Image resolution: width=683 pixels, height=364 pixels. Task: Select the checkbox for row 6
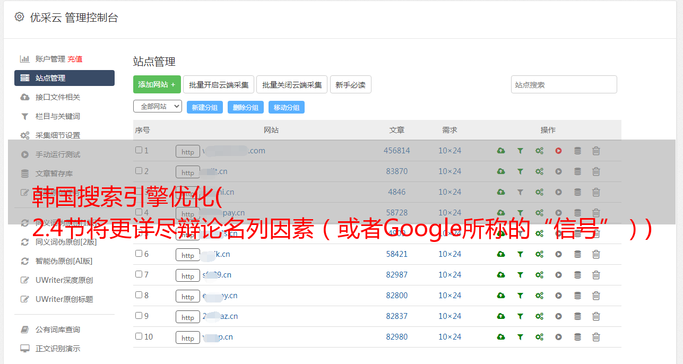(x=139, y=254)
